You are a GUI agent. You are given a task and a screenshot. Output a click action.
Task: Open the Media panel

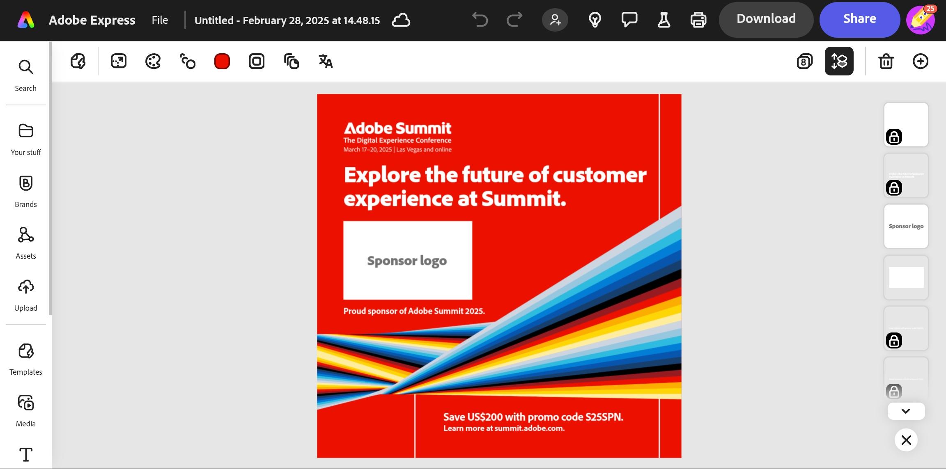click(25, 411)
